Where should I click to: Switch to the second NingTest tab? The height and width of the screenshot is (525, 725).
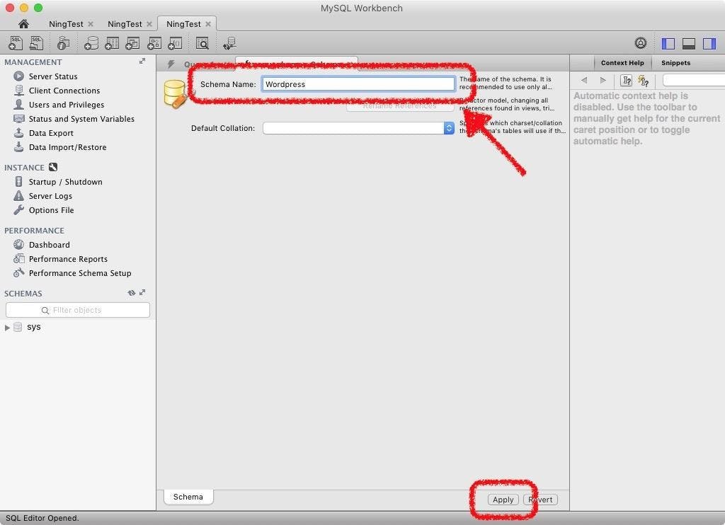pyautogui.click(x=125, y=23)
